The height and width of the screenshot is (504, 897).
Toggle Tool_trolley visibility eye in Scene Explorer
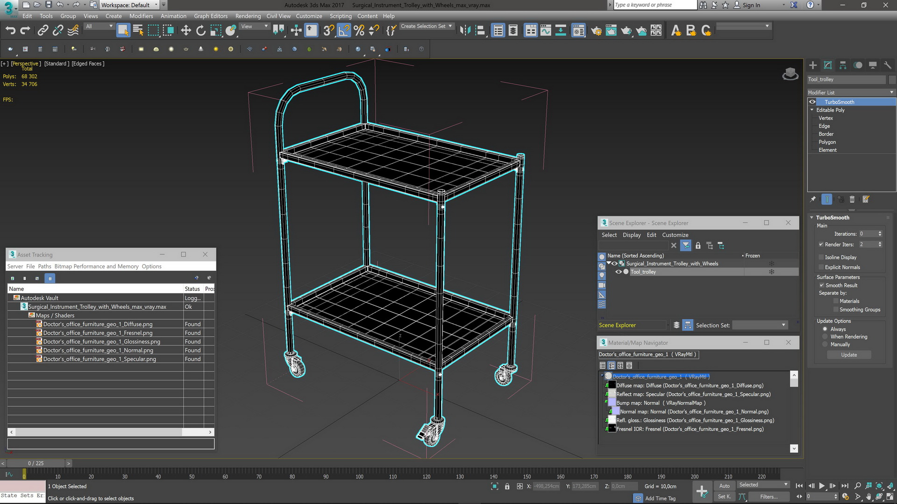[x=619, y=272]
